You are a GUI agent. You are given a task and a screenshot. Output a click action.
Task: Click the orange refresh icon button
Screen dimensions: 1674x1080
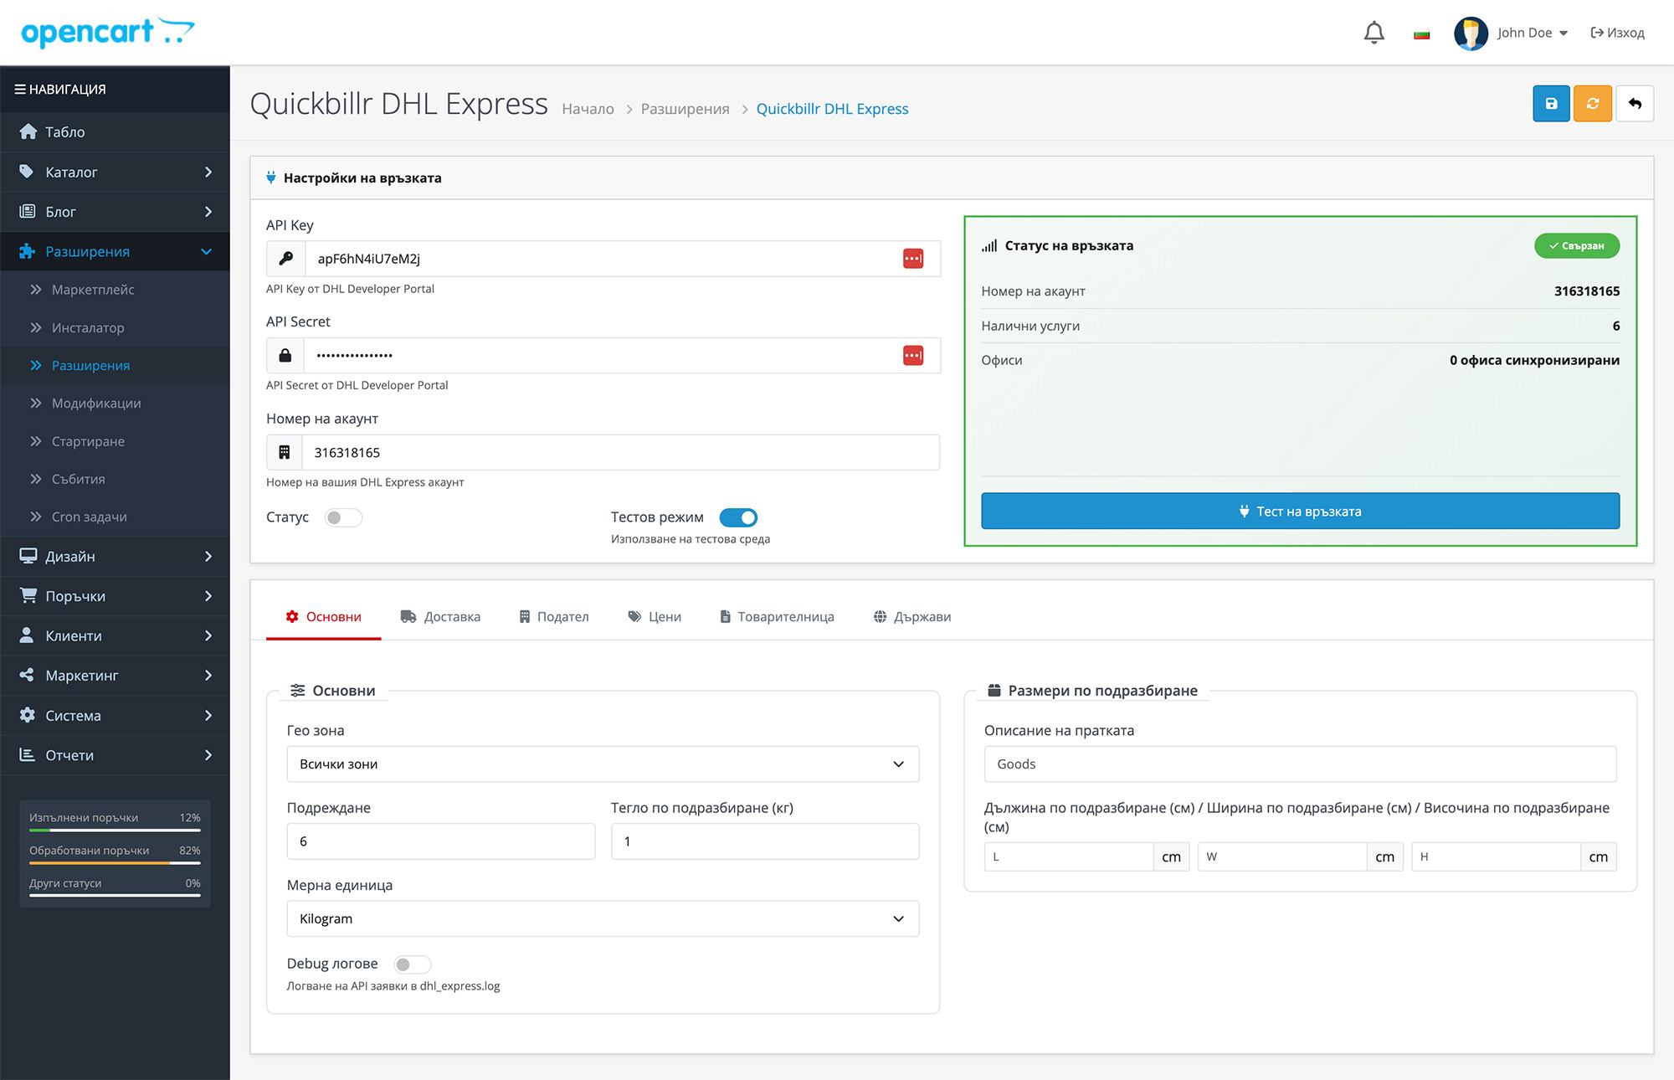(x=1592, y=104)
